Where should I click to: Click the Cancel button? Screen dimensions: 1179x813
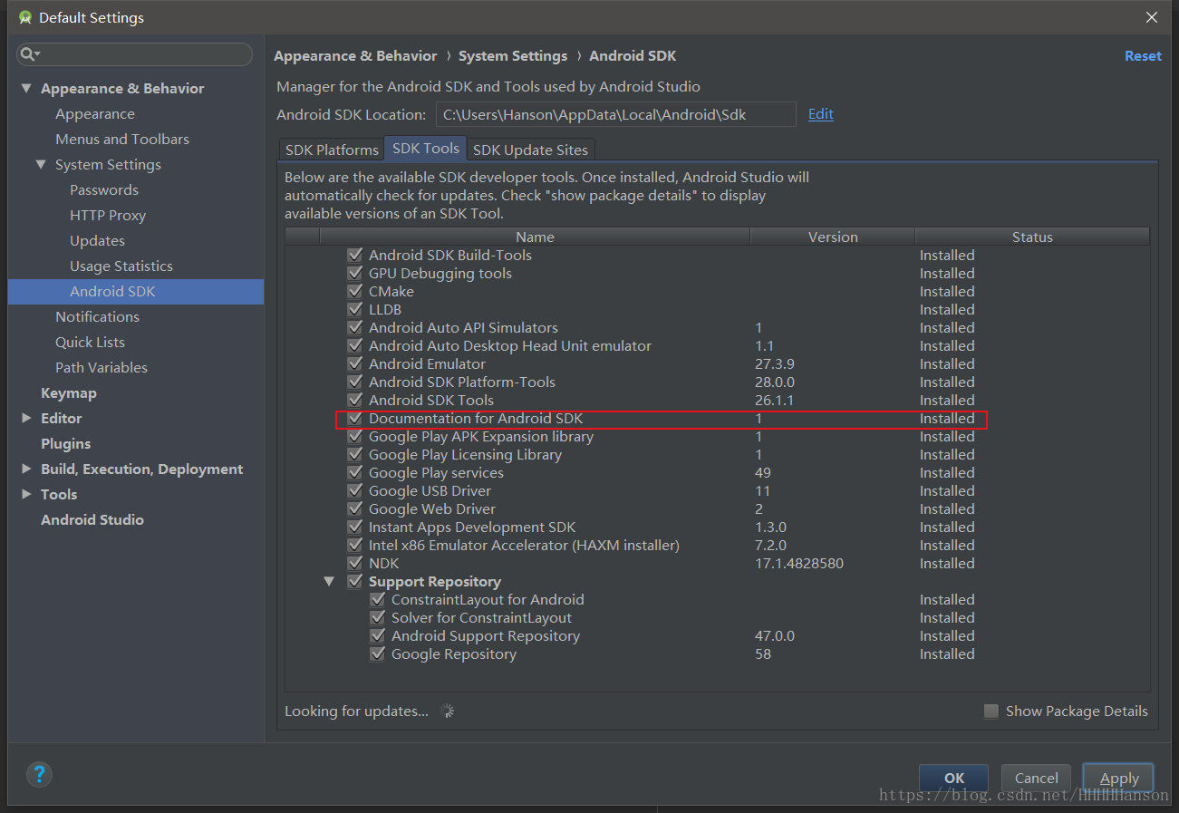coord(1036,778)
